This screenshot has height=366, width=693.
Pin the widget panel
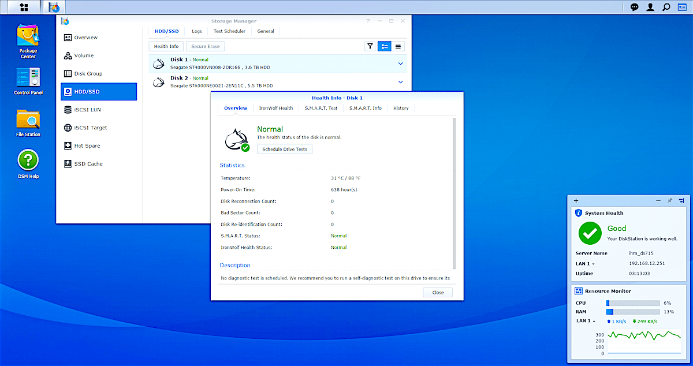(670, 200)
